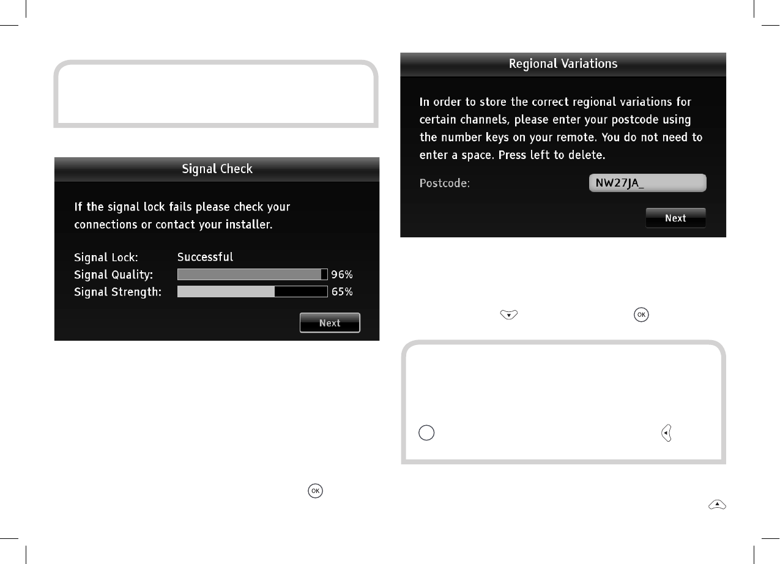Click the 'Signal Quality:' label

[114, 275]
